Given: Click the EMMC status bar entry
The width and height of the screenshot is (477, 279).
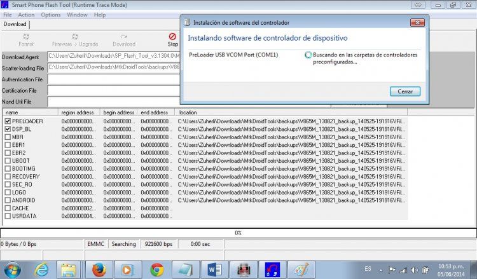Looking at the screenshot, I should (96, 244).
